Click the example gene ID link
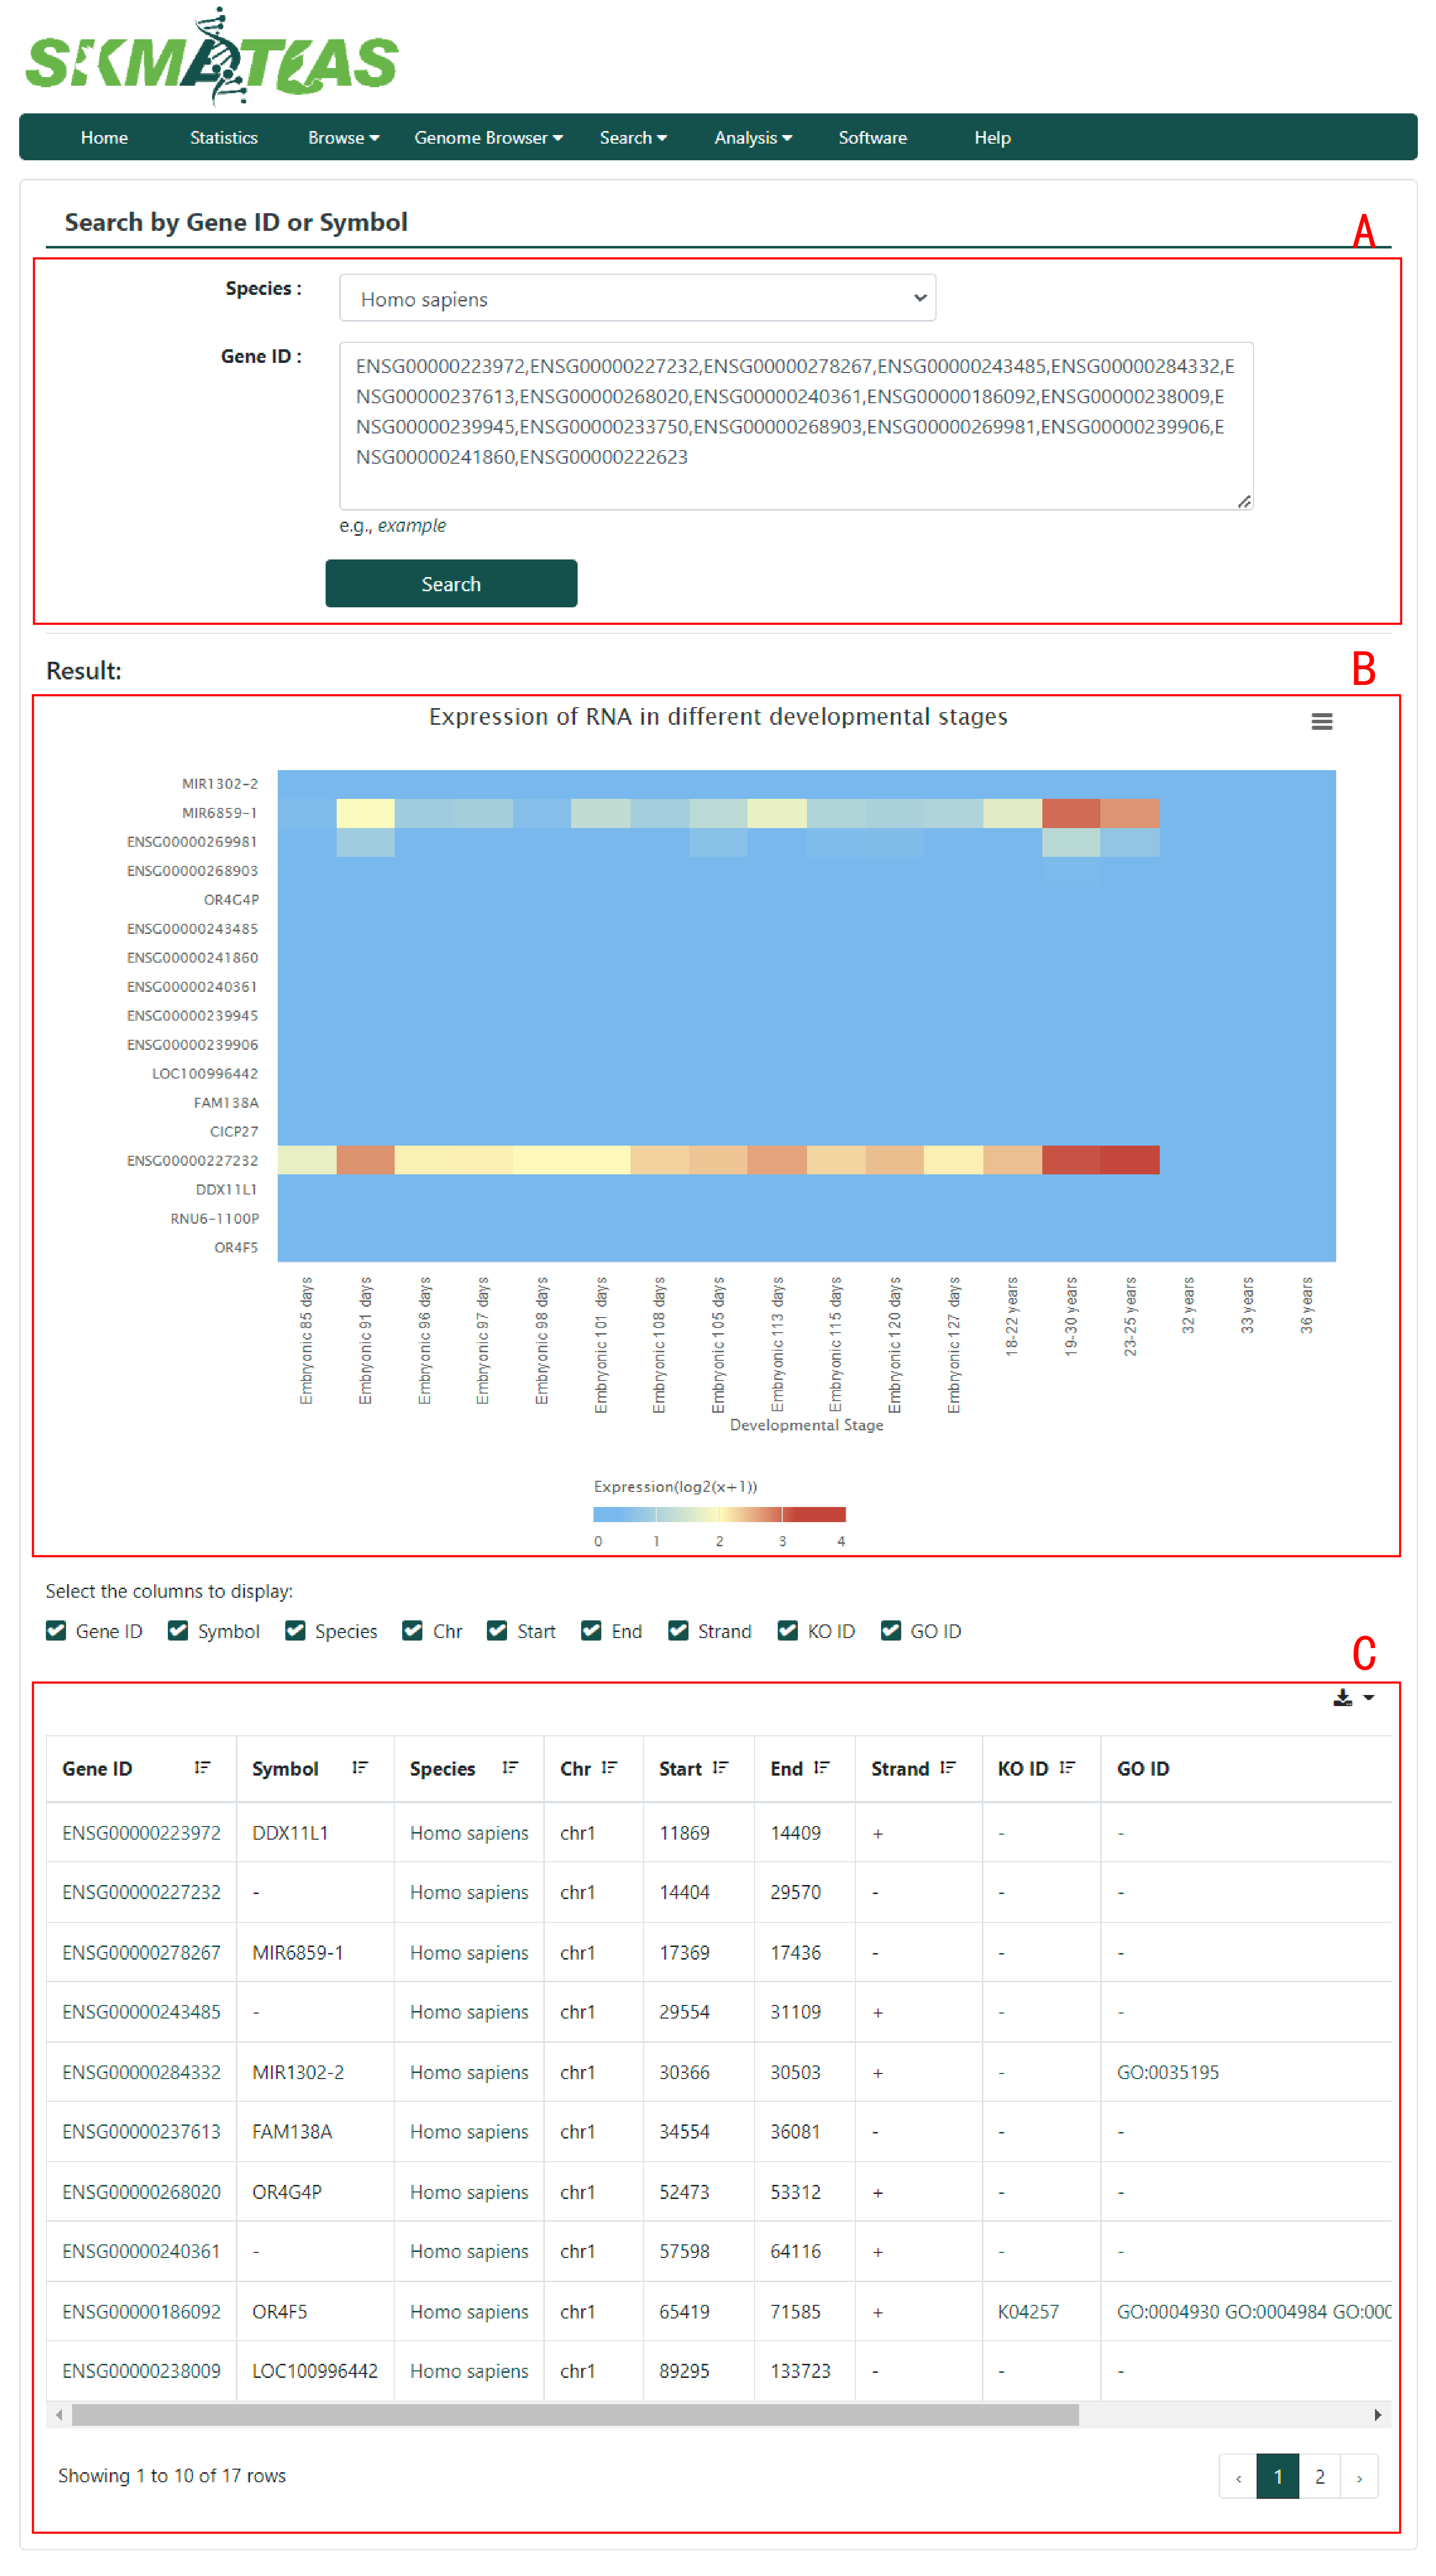 411,525
